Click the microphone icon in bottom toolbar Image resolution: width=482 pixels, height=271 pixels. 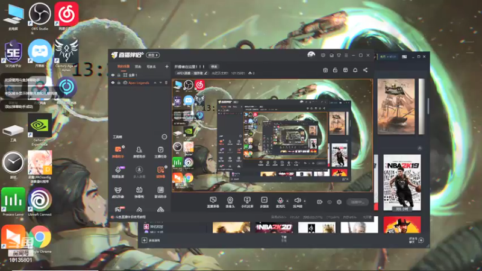pyautogui.click(x=280, y=201)
